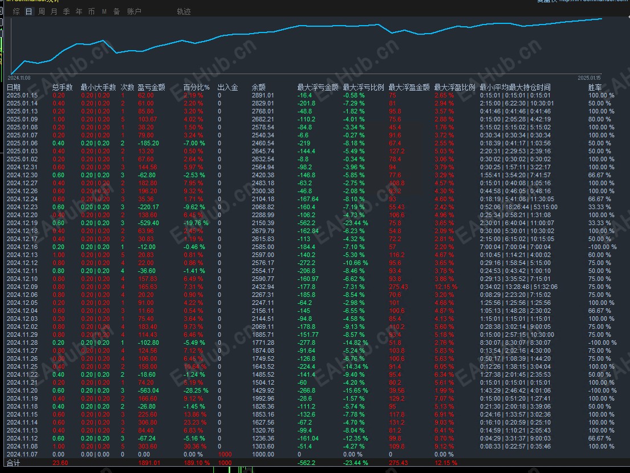Click the 2024.11.08 start date on chart
630x473 pixels.
tap(19, 78)
